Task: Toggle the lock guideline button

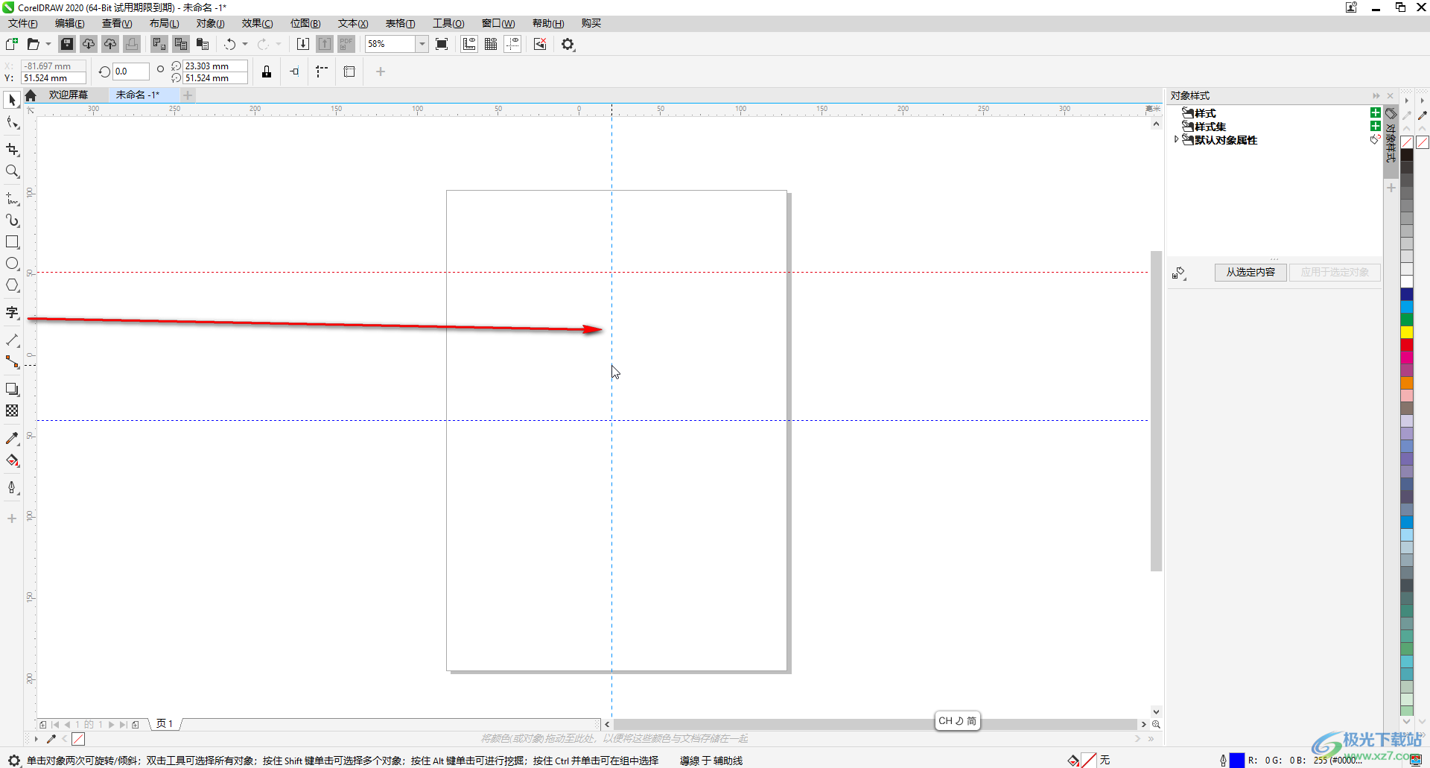Action: click(267, 72)
